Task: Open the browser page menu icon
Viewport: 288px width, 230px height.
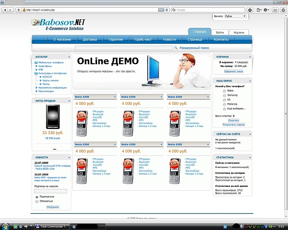Action: [259, 10]
